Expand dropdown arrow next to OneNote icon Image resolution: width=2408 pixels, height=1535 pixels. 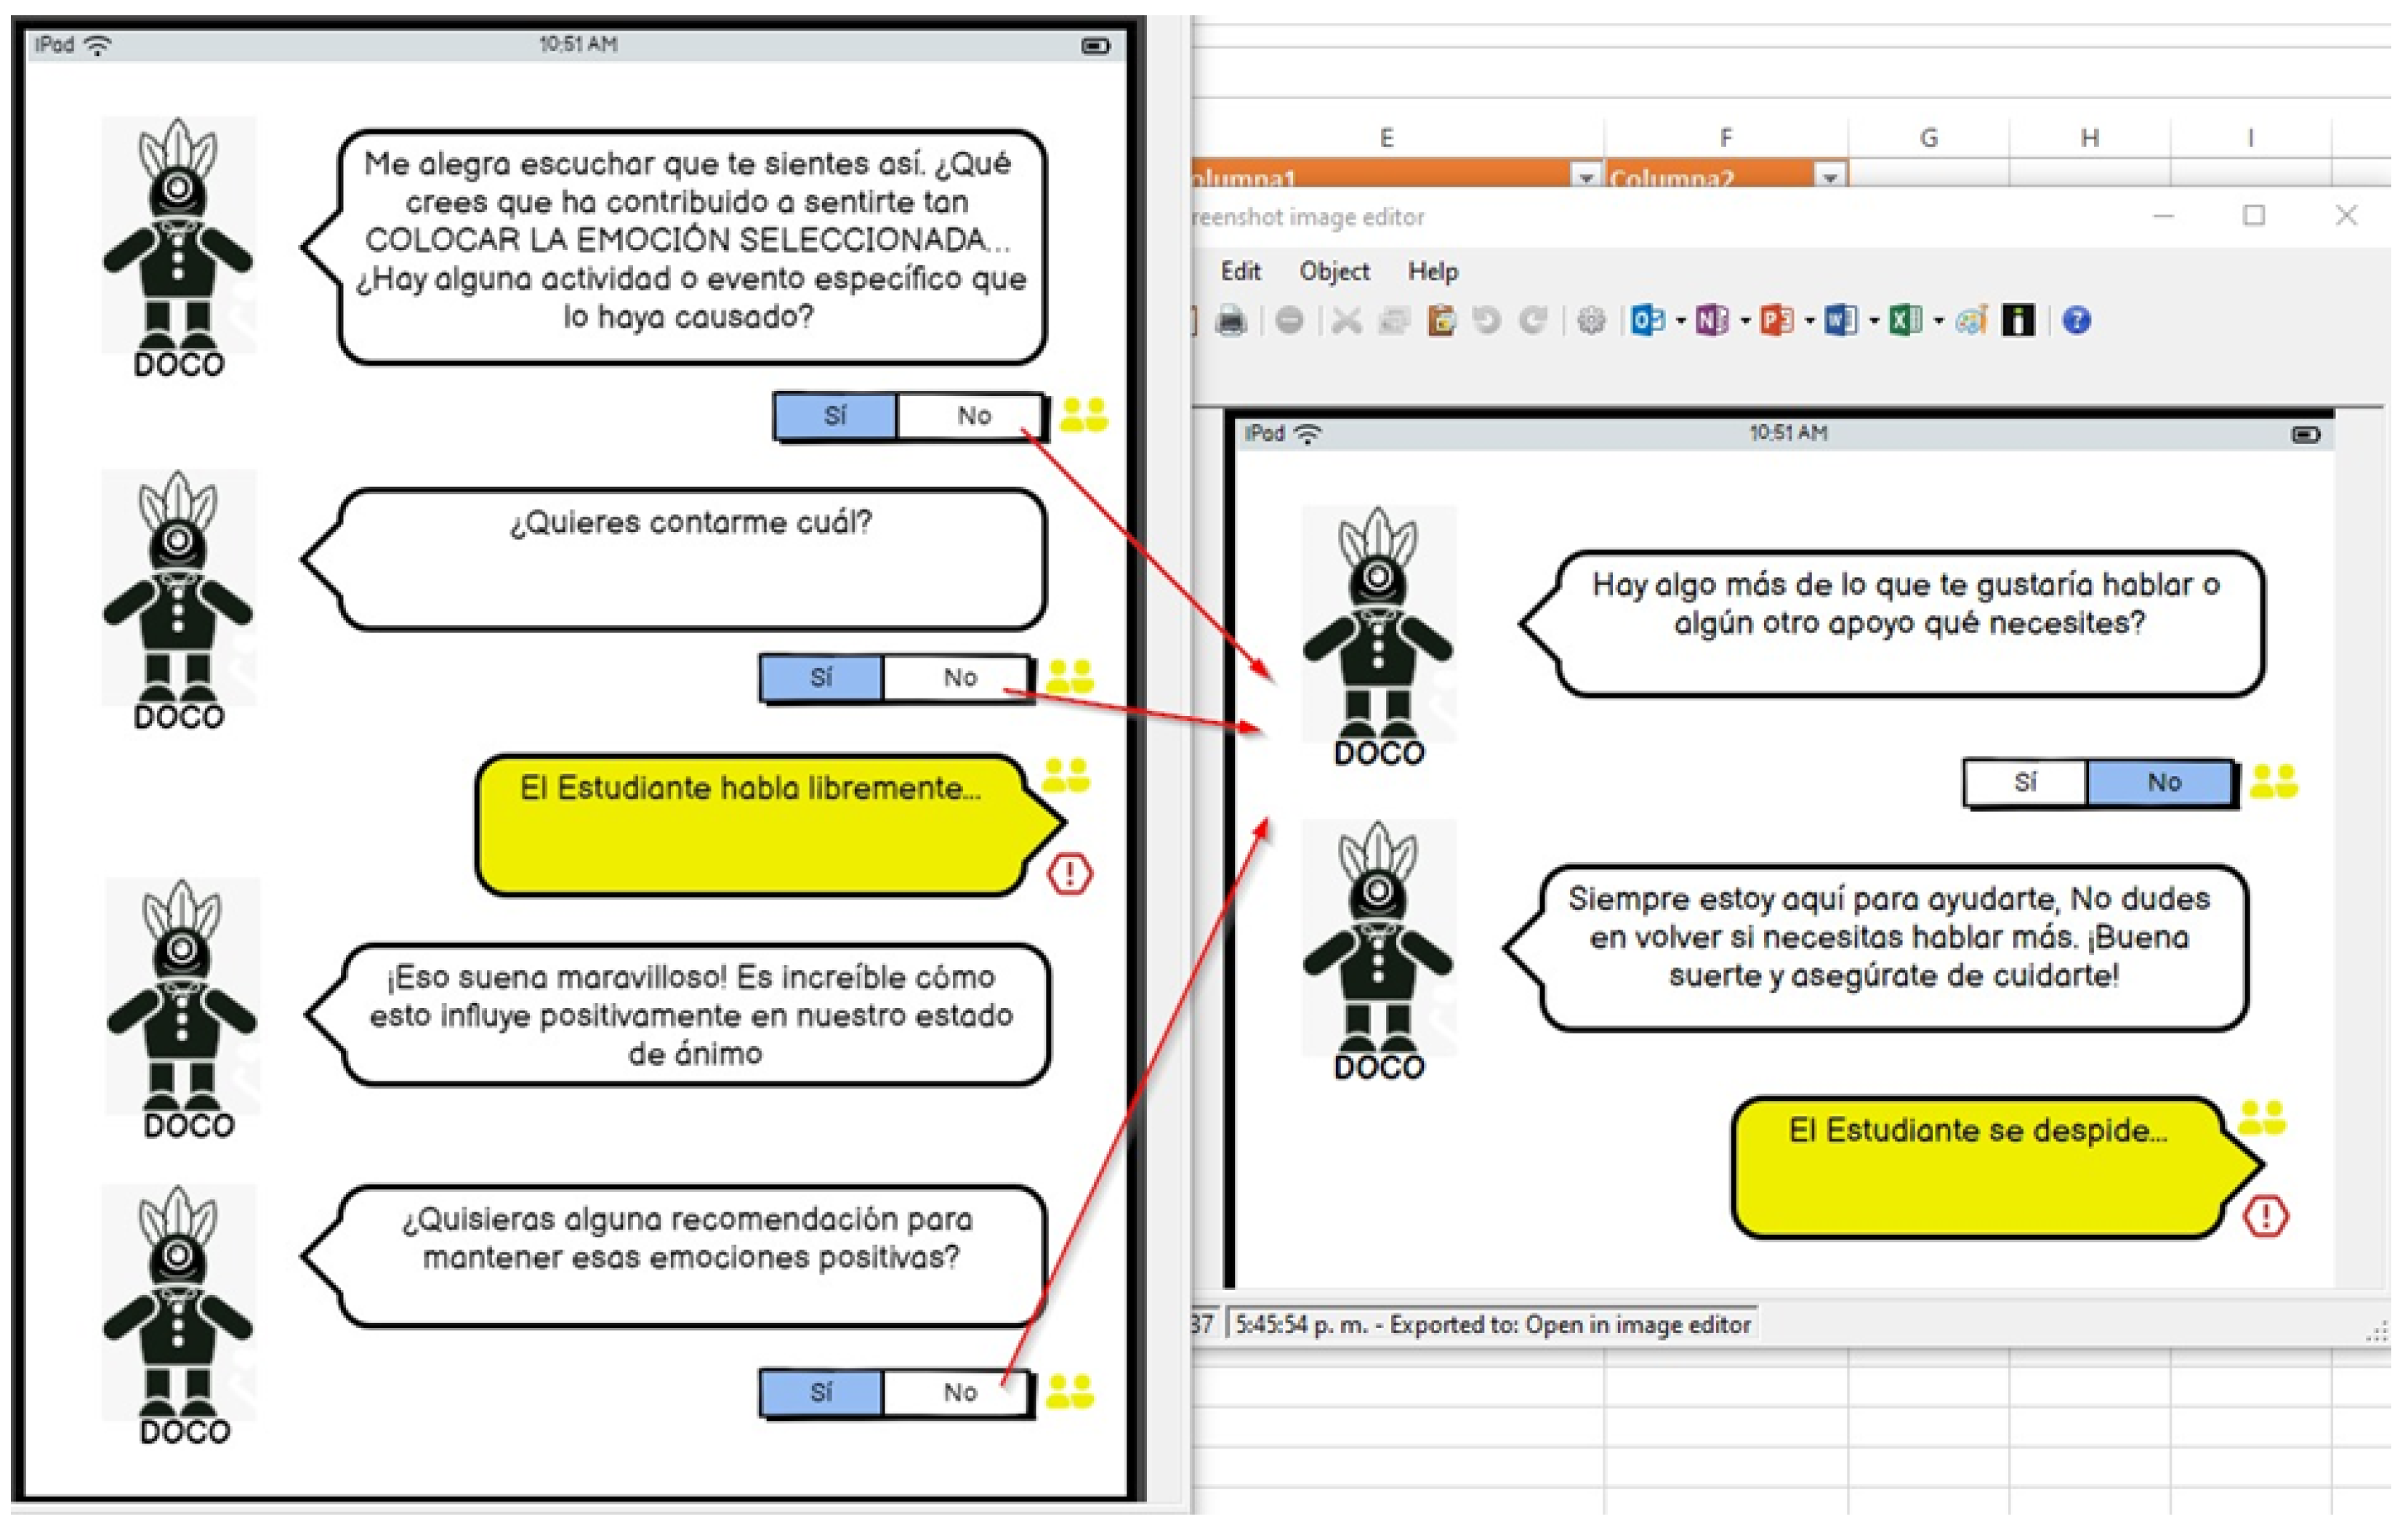pyautogui.click(x=1745, y=321)
